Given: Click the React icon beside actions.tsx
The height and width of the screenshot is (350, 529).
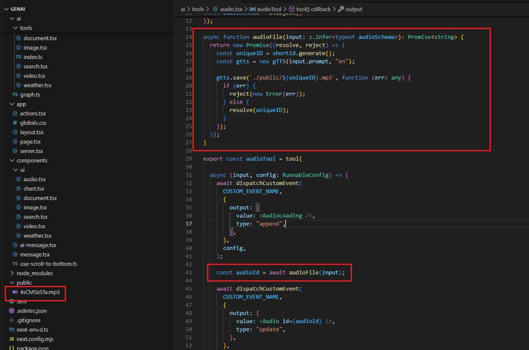Looking at the screenshot, I should 15,113.
